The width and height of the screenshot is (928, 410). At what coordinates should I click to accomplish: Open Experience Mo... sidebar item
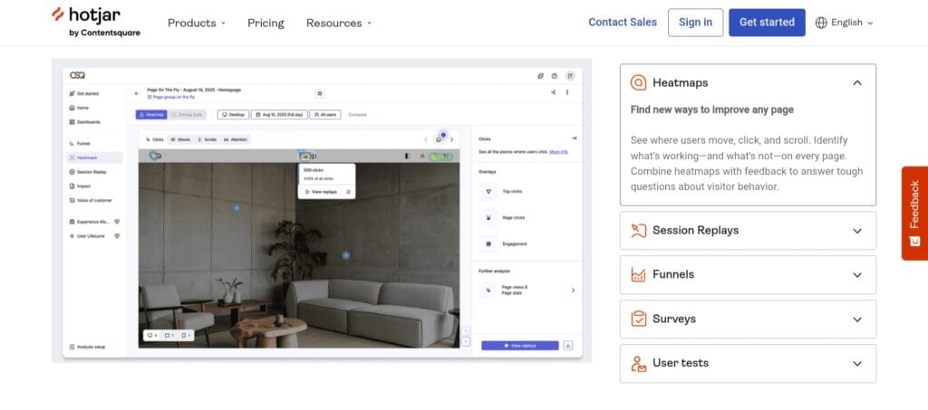pos(94,222)
